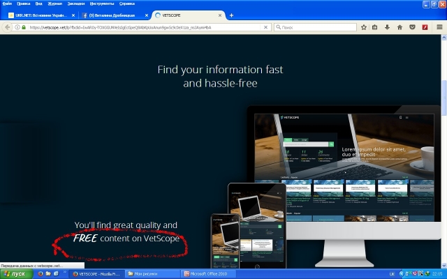Show site information icon in address bar
The image size is (447, 279).
[x=17, y=27]
